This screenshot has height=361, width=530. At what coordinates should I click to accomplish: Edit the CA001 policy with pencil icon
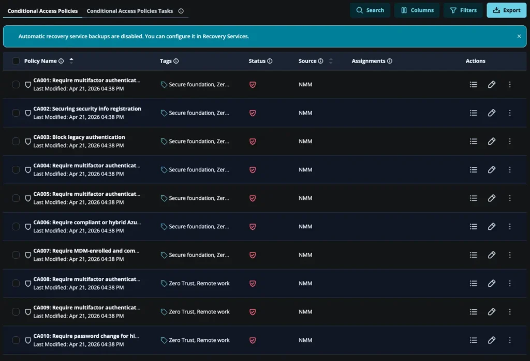click(x=492, y=84)
